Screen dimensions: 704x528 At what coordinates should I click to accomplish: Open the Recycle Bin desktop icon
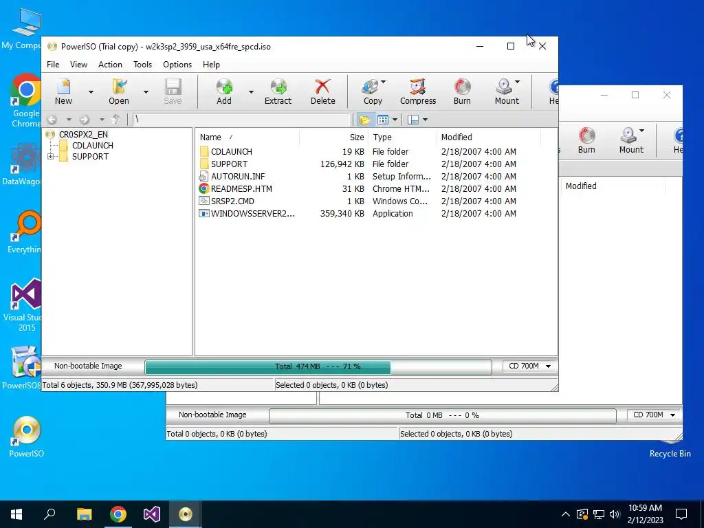point(670,450)
